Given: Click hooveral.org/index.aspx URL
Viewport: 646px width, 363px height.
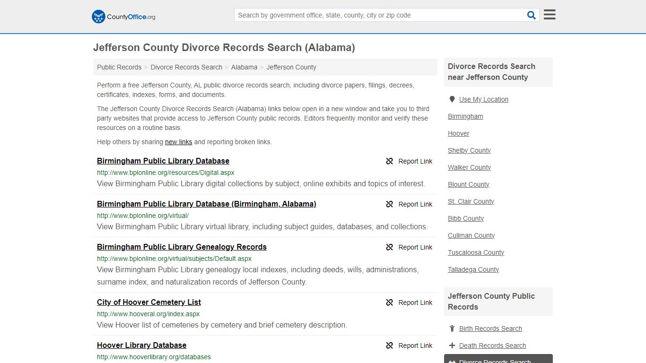Looking at the screenshot, I should (x=148, y=314).
